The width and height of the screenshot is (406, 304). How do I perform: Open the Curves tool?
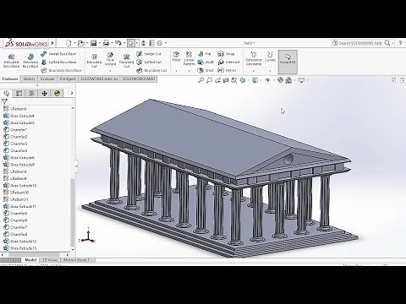coord(270,57)
